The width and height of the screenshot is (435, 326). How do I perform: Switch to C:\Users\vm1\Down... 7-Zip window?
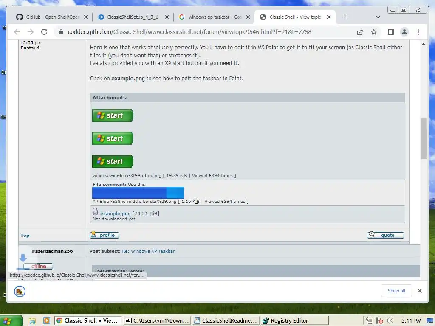[x=157, y=321]
